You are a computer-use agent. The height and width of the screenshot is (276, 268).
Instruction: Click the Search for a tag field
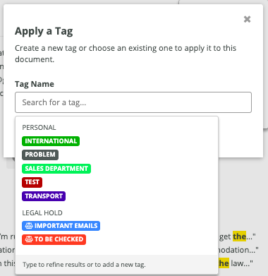[133, 102]
